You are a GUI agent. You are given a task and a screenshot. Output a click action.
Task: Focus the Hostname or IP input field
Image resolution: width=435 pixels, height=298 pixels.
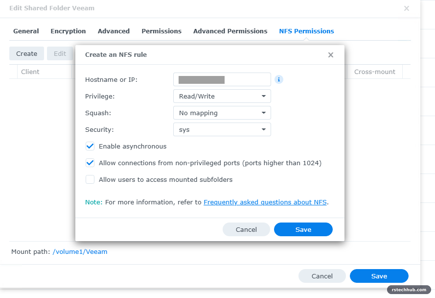(x=222, y=79)
